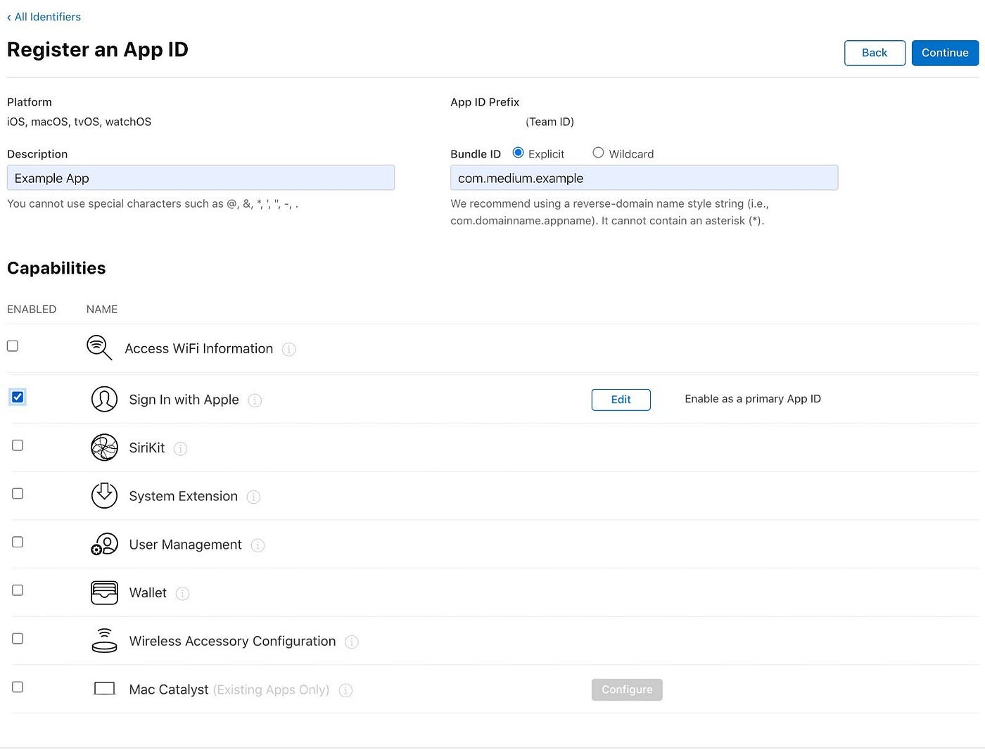985x750 pixels.
Task: Open the Wallet info tooltip
Action: click(x=182, y=593)
